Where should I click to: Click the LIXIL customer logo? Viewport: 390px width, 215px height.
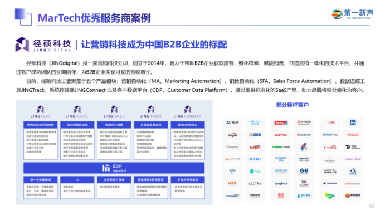232,183
